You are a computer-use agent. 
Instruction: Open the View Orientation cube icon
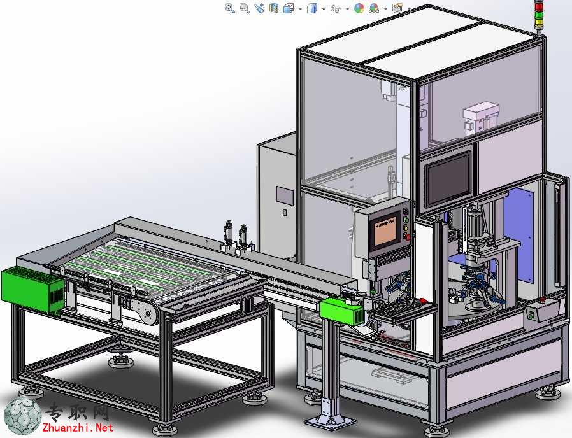coord(289,8)
